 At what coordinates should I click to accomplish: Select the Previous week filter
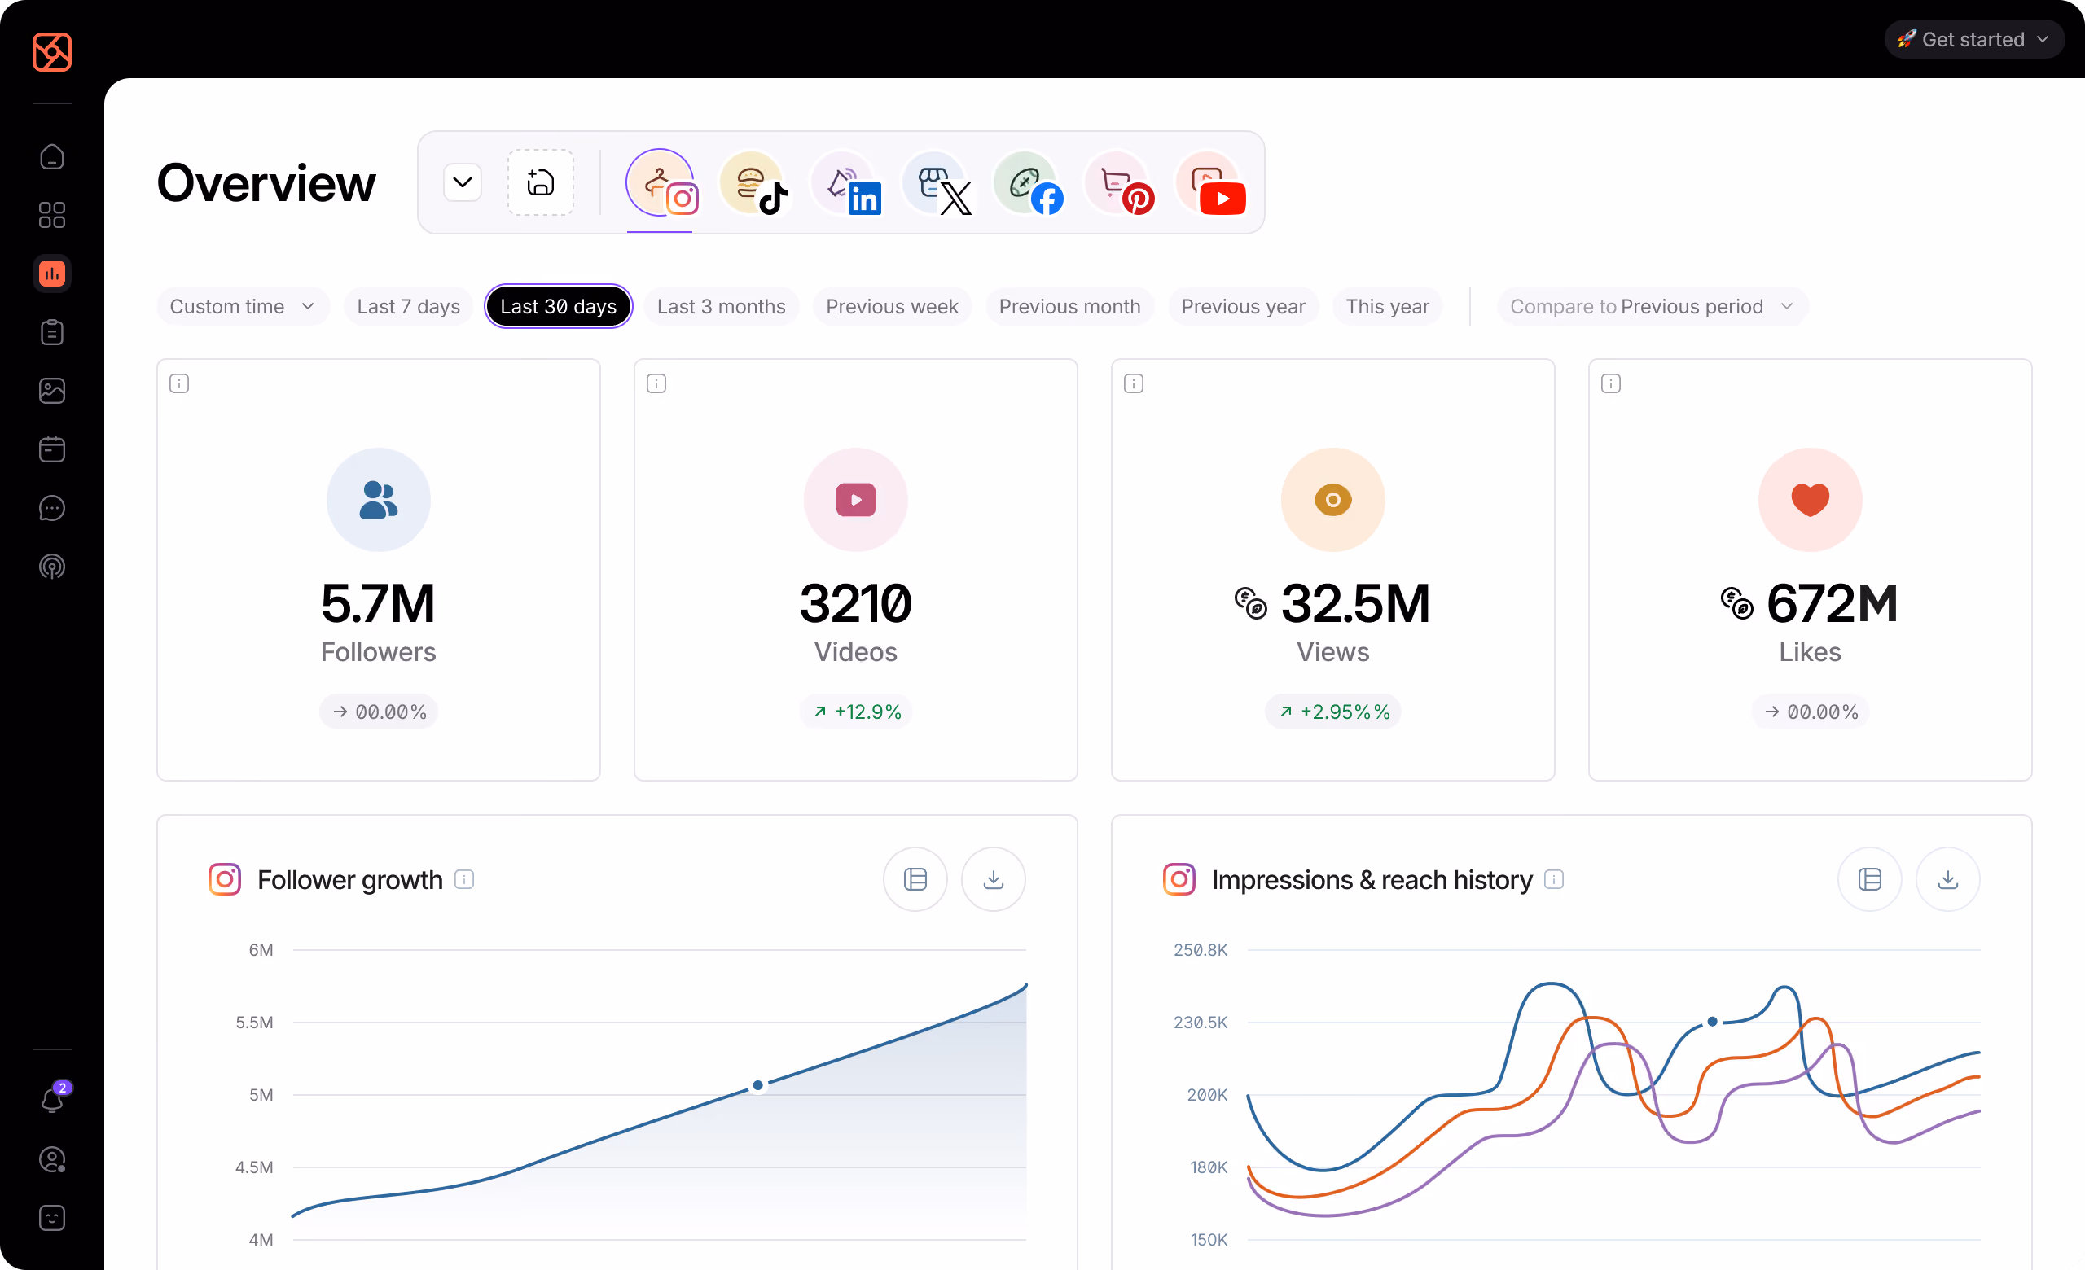click(x=892, y=306)
